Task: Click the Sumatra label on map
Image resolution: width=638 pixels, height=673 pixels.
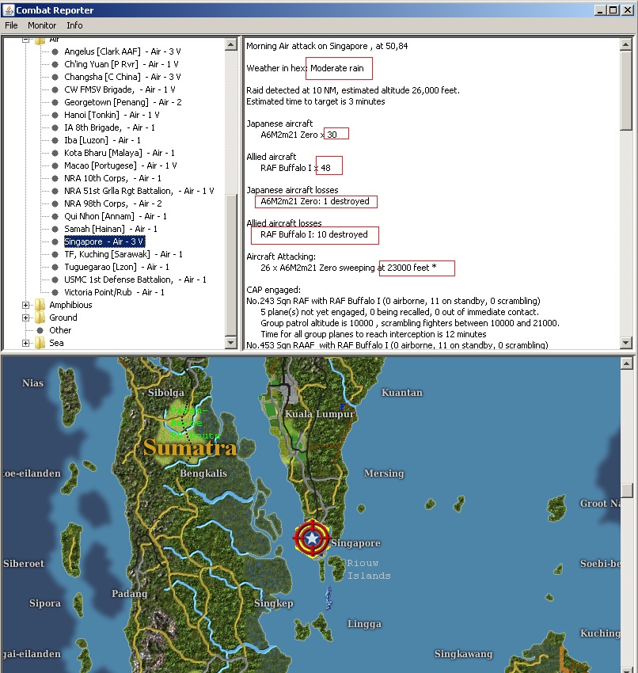Action: [x=190, y=447]
